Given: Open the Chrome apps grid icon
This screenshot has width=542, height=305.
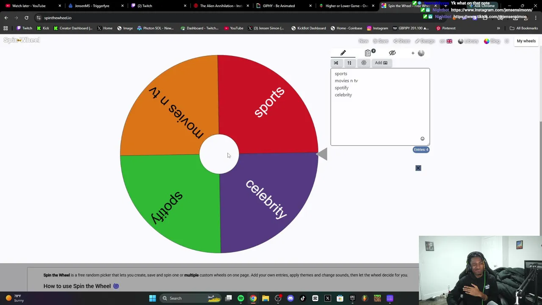Looking at the screenshot, I should [6, 28].
